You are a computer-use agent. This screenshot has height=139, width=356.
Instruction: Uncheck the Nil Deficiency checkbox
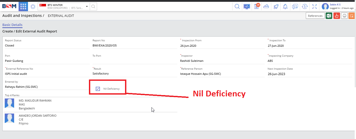(98, 89)
